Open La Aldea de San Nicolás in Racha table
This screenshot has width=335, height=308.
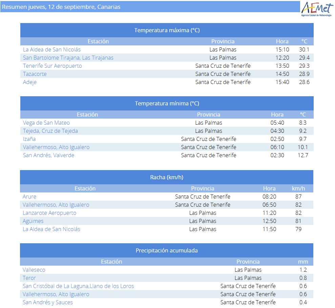51,229
